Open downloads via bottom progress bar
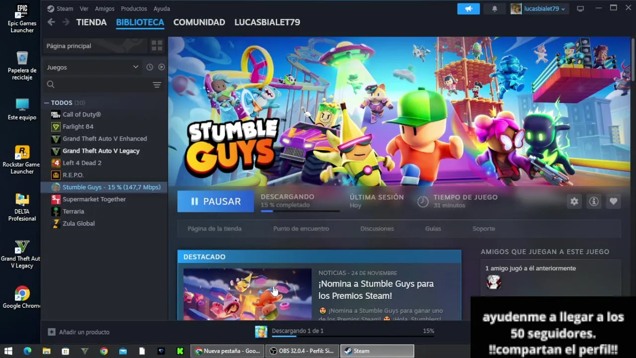The height and width of the screenshot is (358, 636). [x=353, y=337]
